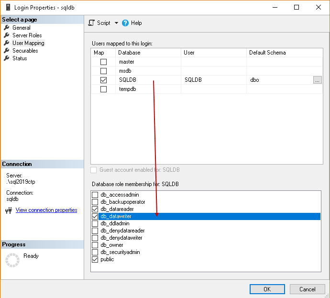
Task: Check the Map box for tempdb
Action: click(103, 89)
